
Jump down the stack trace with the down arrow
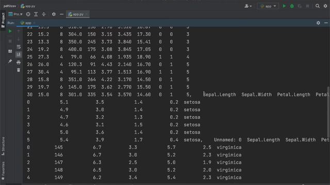(19, 39)
